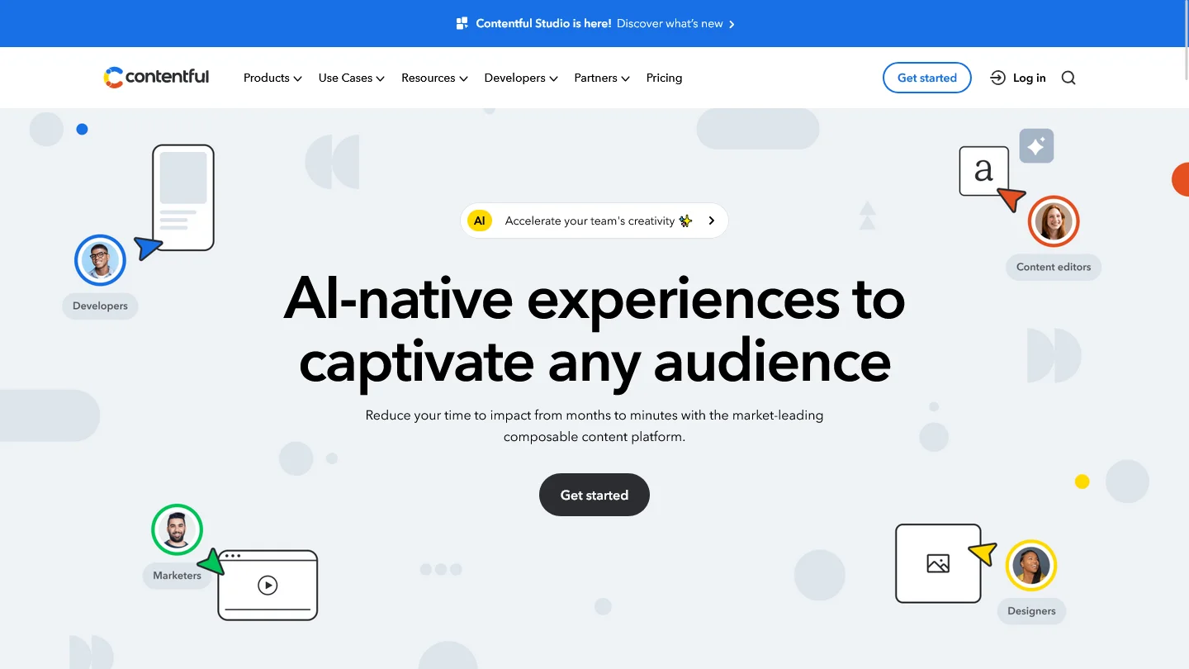The image size is (1189, 669).
Task: Open the Developers navigation menu
Action: click(x=521, y=78)
